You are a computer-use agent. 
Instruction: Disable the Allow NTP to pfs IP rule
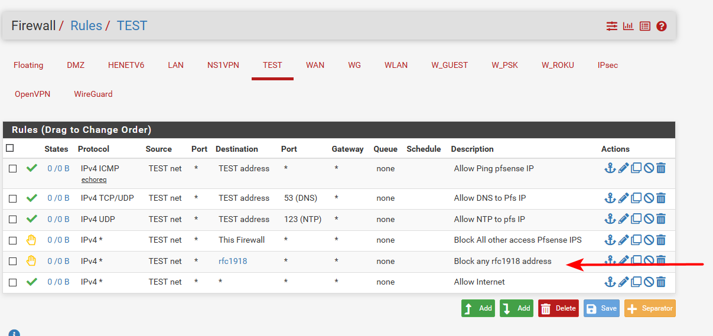coord(649,219)
